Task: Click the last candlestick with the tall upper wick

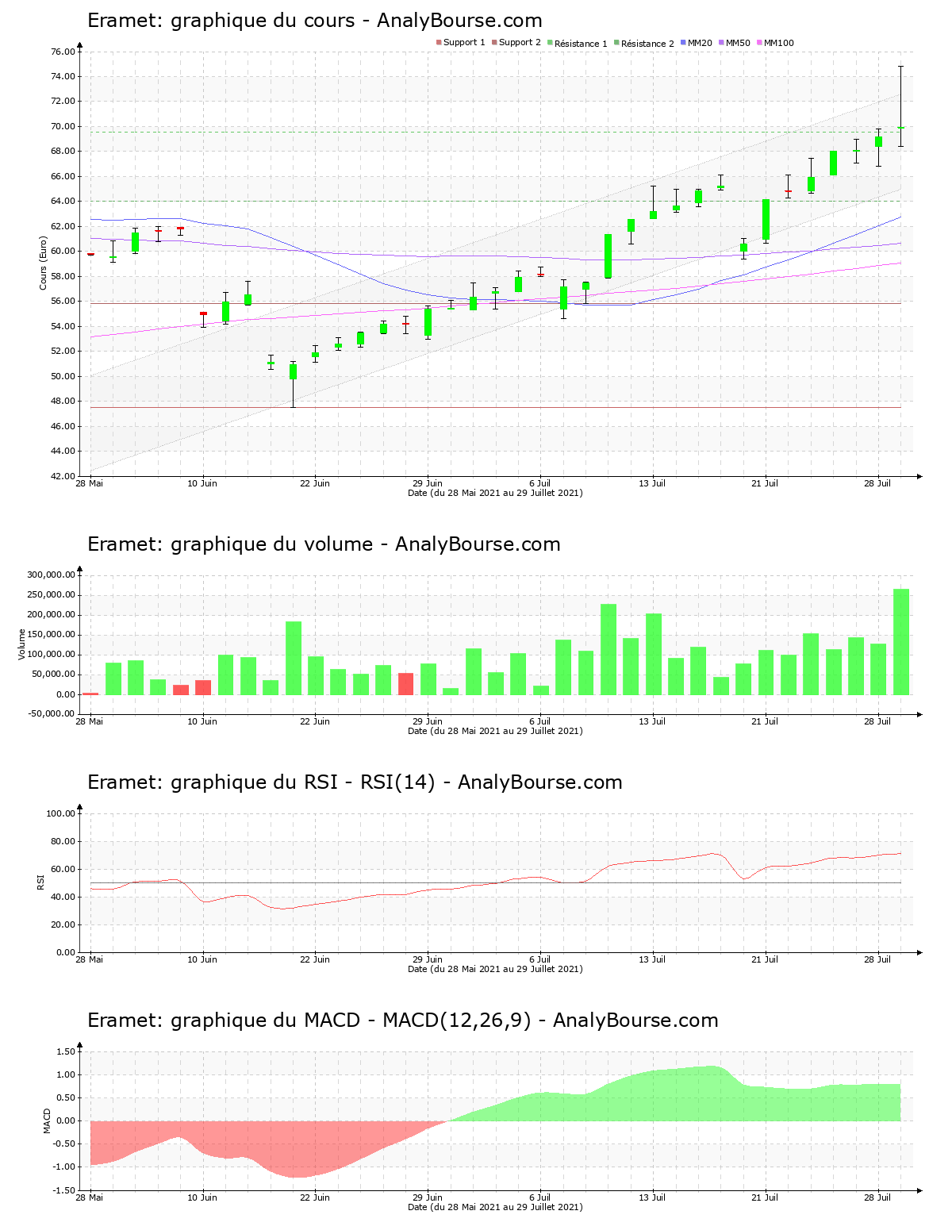Action: click(x=900, y=106)
